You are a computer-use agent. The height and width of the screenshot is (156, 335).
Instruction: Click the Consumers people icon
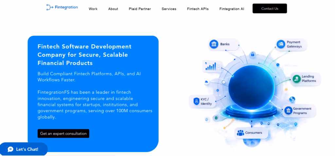click(240, 133)
